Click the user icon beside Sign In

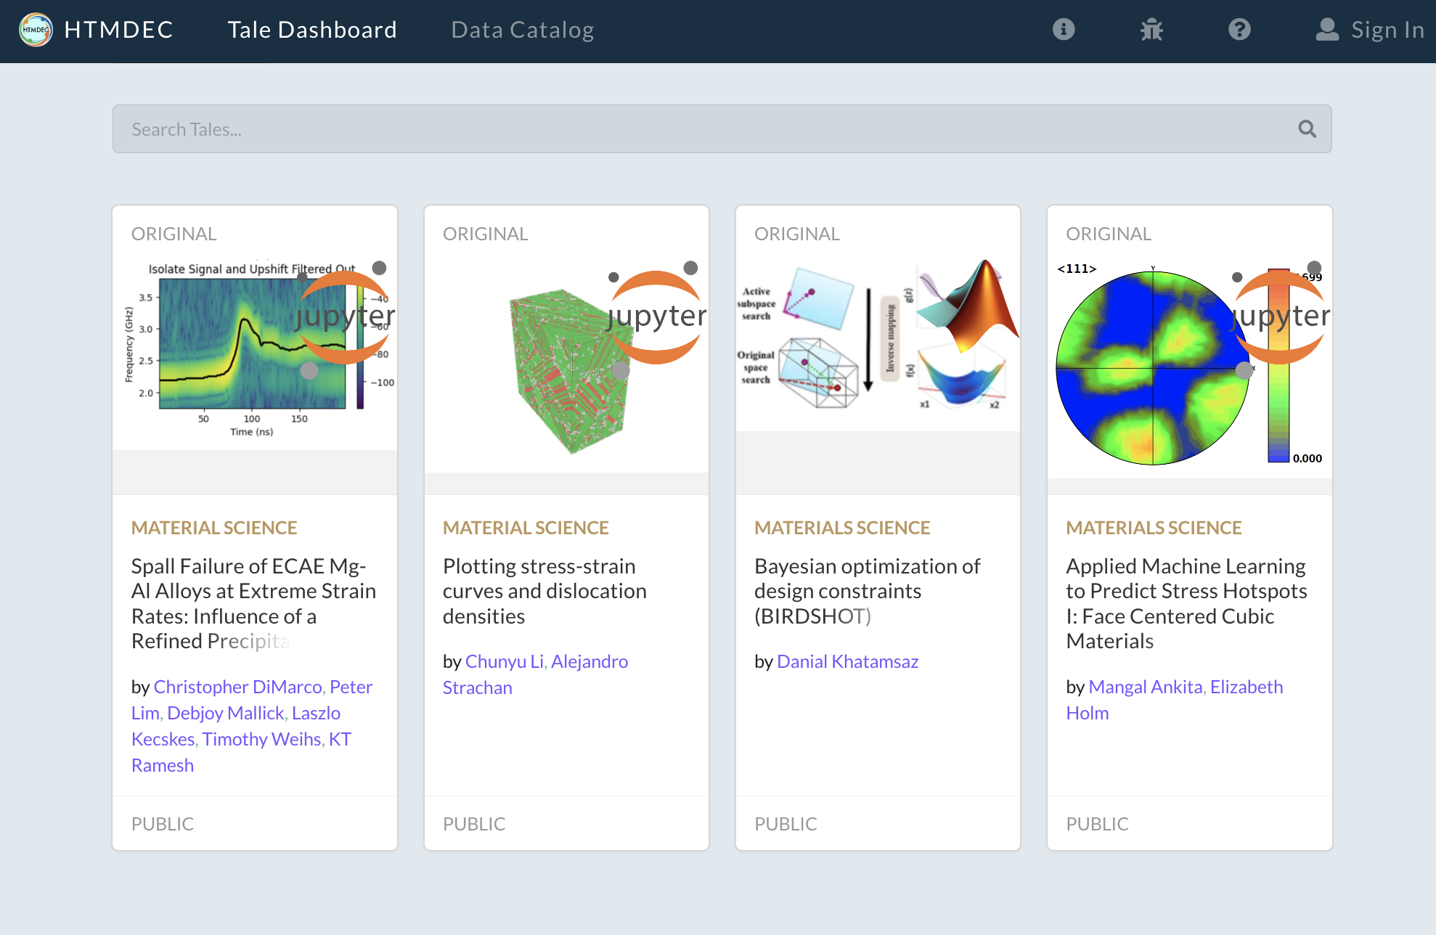coord(1327,30)
